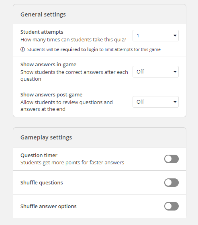Click the Gameplay settings header
Viewport: 198px width, 225px height.
click(x=46, y=137)
